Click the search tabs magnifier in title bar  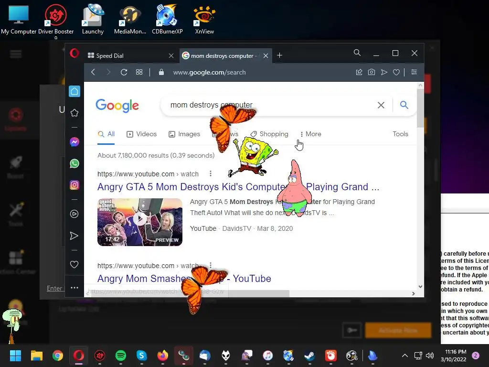[357, 53]
